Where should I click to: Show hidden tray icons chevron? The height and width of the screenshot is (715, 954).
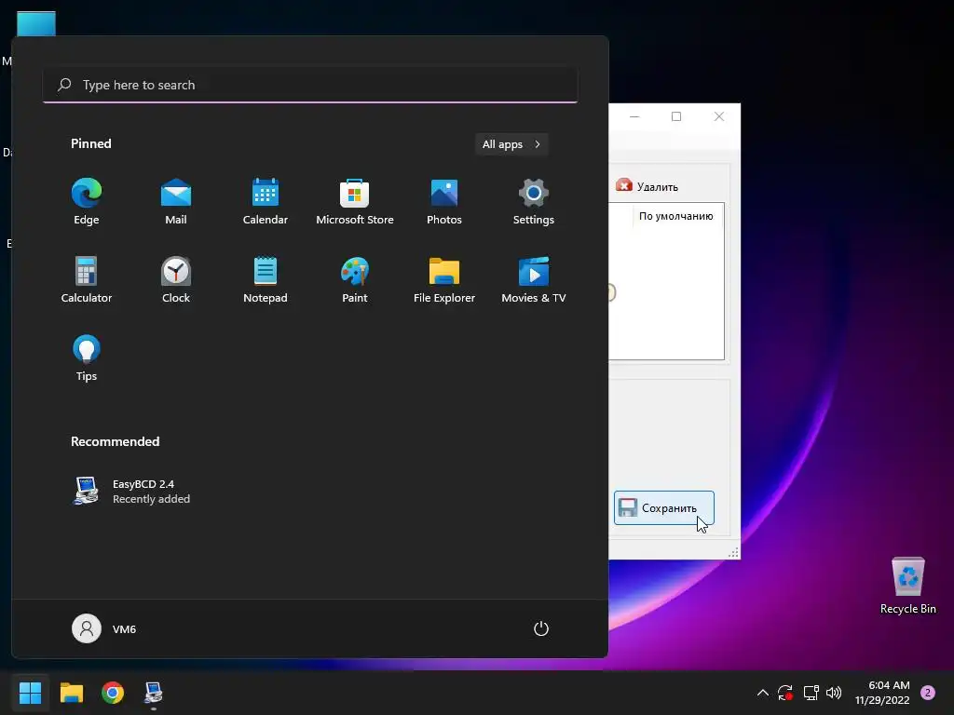762,693
